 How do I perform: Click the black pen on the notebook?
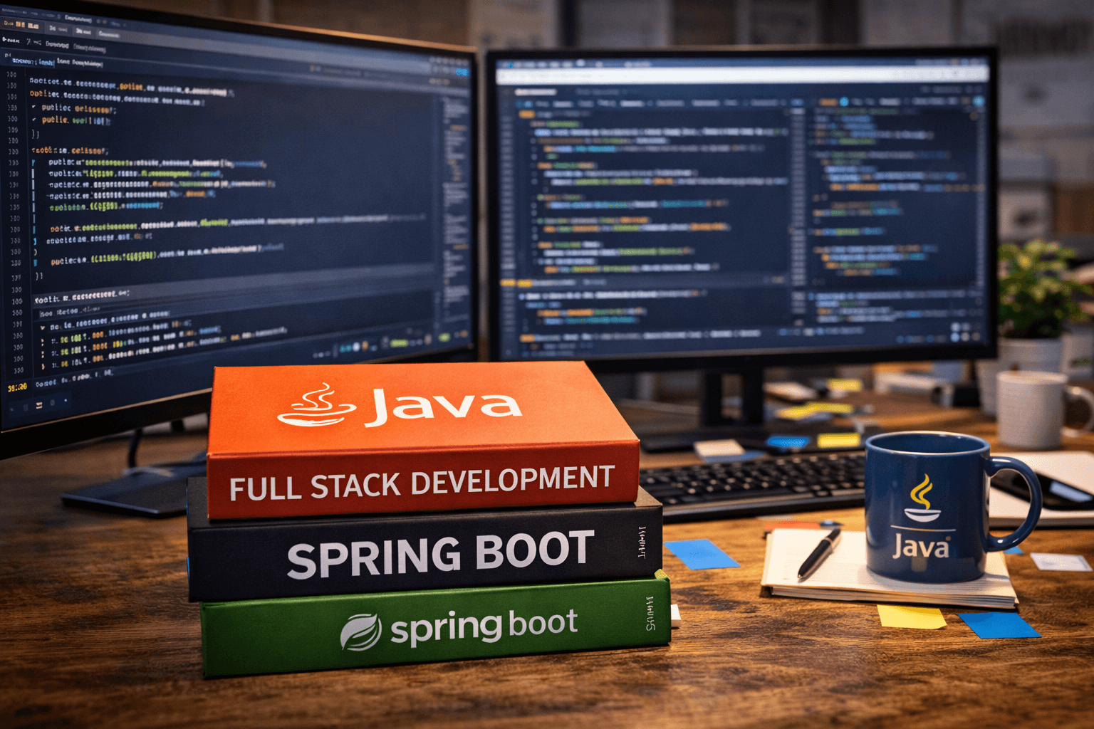coord(818,553)
